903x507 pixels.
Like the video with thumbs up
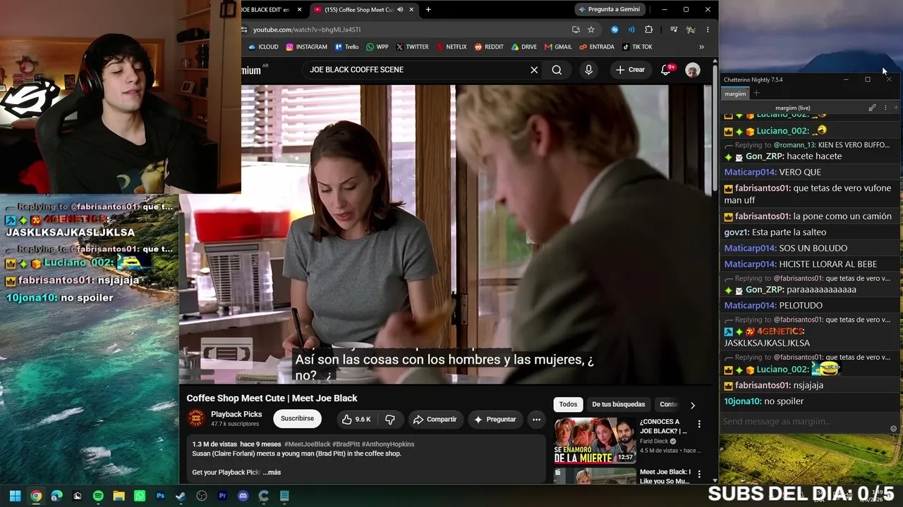(357, 419)
